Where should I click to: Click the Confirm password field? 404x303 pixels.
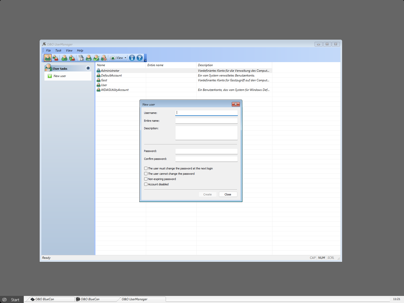(x=207, y=159)
